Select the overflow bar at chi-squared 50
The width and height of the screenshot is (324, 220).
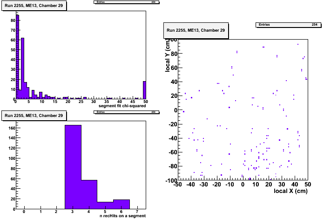coord(144,90)
